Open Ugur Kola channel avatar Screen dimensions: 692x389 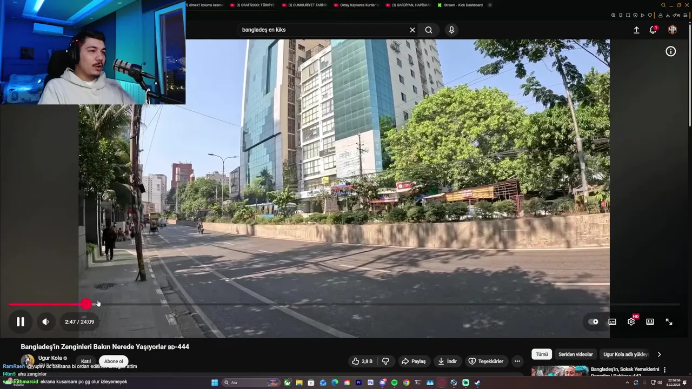coord(28,360)
